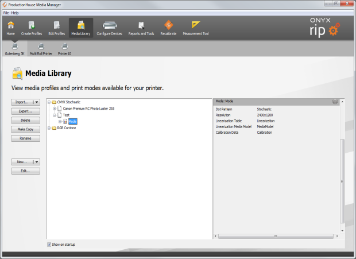Click the 2400x1200 resolution value
Viewport: 356px width, 259px height.
pos(265,115)
